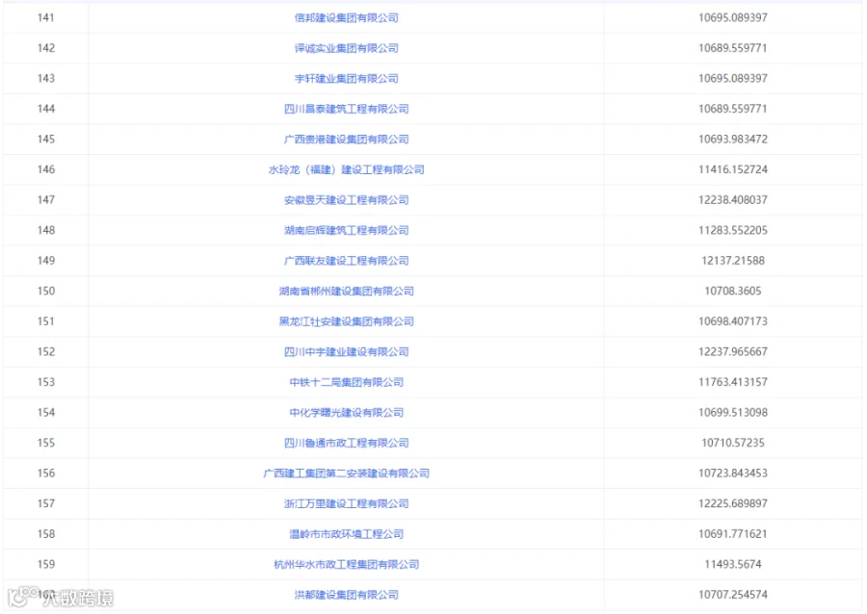867x614 pixels.
Task: Open the 译诚实业集团有限公司 link
Action: [x=346, y=48]
